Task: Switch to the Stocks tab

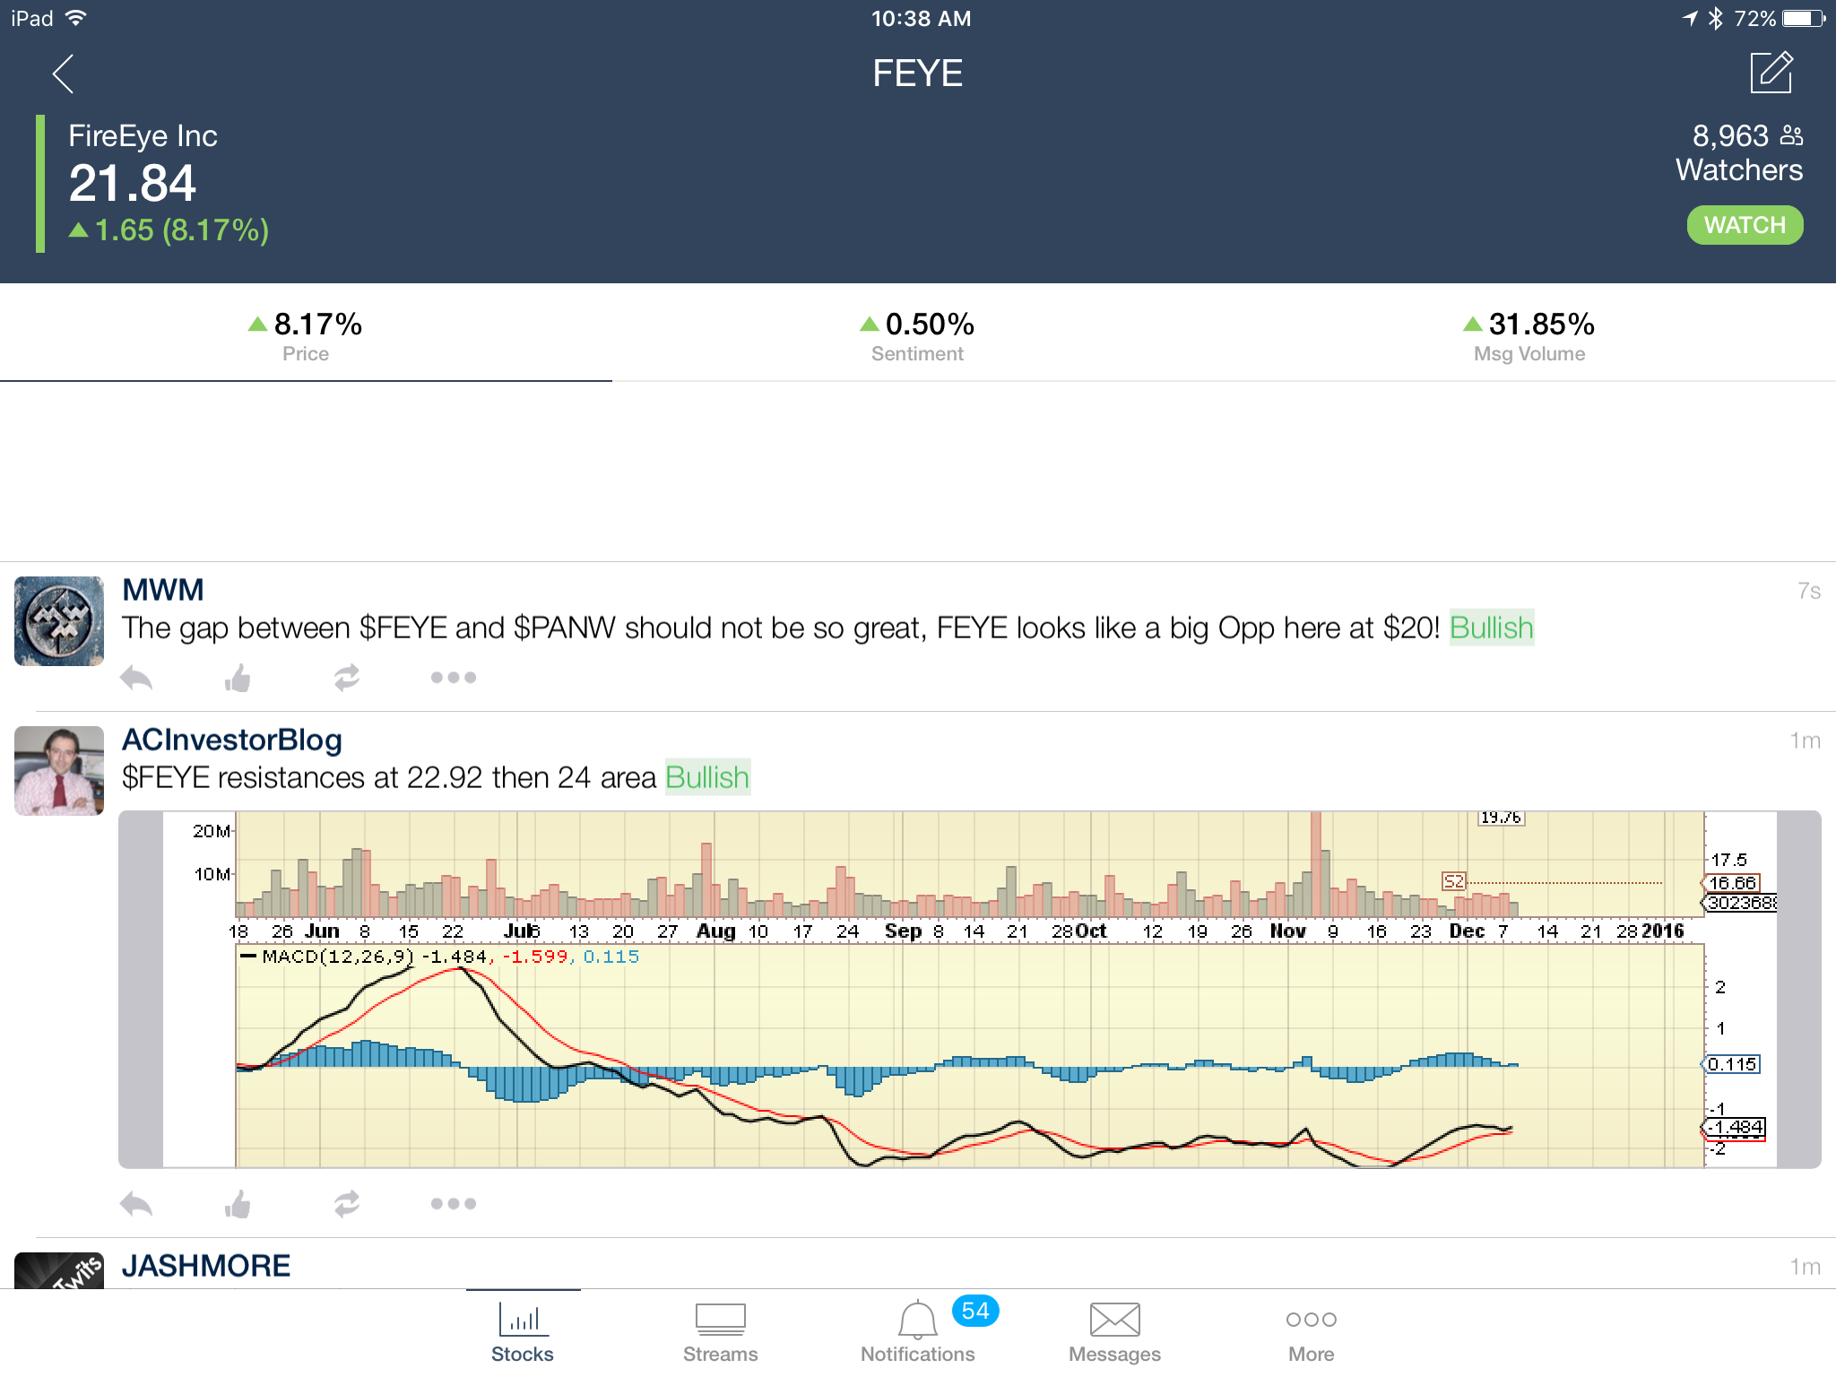Action: click(x=523, y=1333)
